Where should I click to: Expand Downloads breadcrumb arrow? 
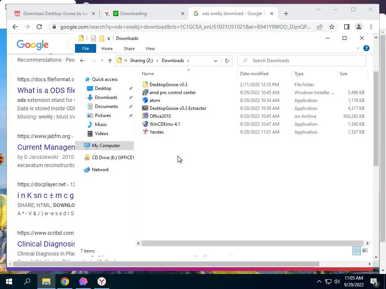[x=188, y=61]
